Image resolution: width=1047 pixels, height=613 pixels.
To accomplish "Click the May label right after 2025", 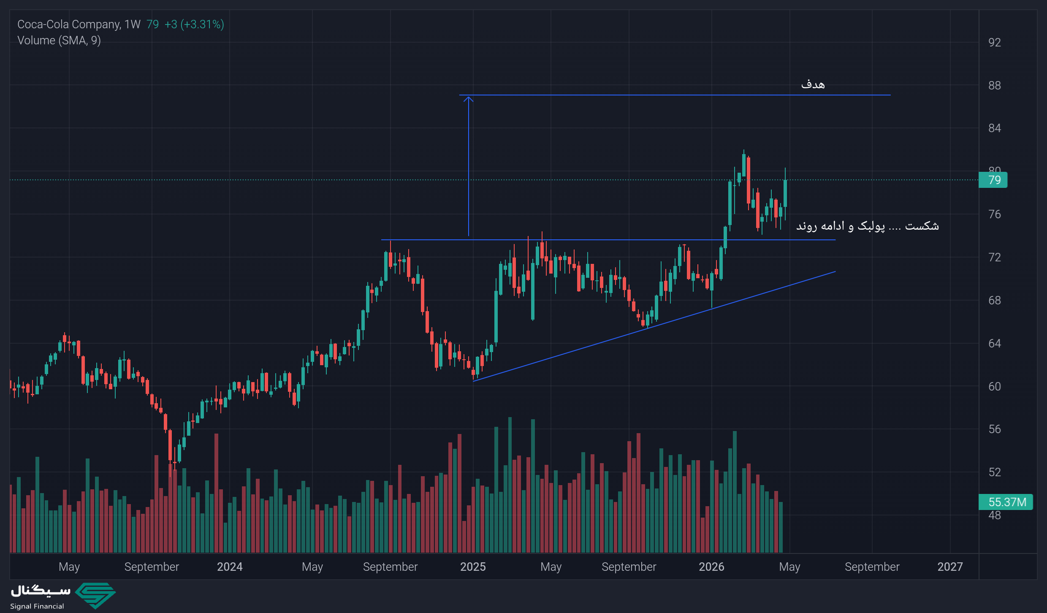I will point(551,567).
